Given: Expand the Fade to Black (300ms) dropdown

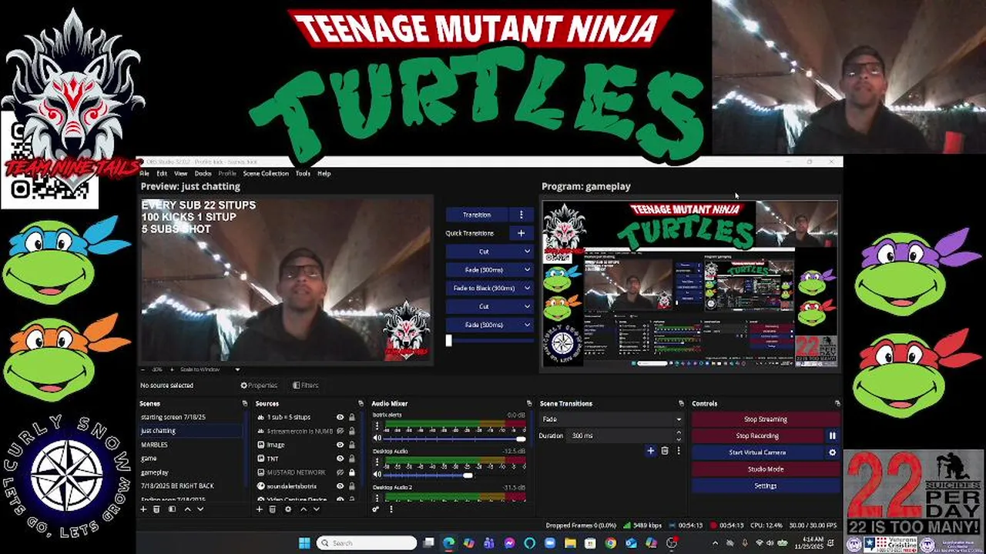Looking at the screenshot, I should 527,288.
